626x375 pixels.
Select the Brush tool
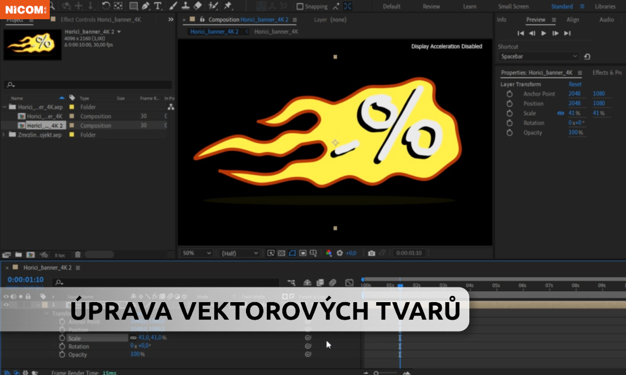click(x=173, y=6)
